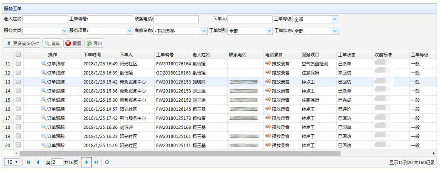Go to the last page icon

[96, 162]
